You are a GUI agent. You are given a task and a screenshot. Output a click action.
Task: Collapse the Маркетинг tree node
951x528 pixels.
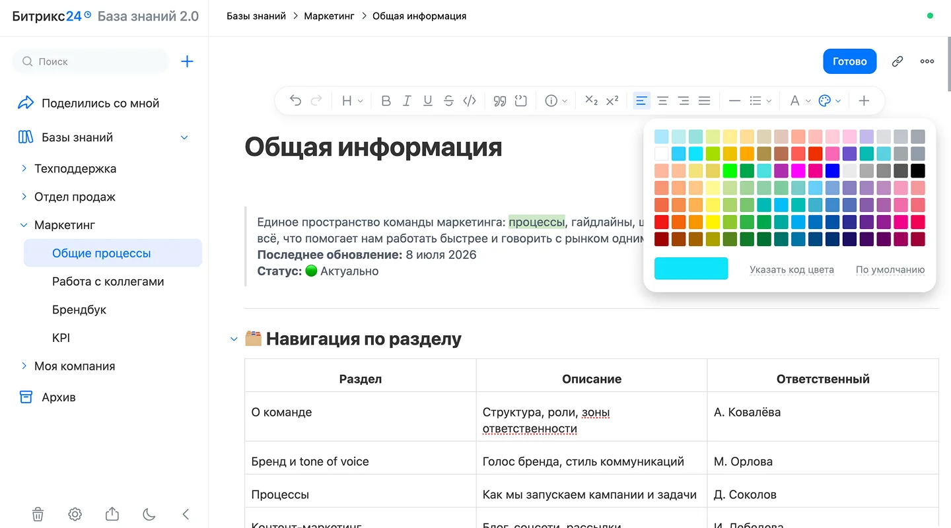click(24, 225)
